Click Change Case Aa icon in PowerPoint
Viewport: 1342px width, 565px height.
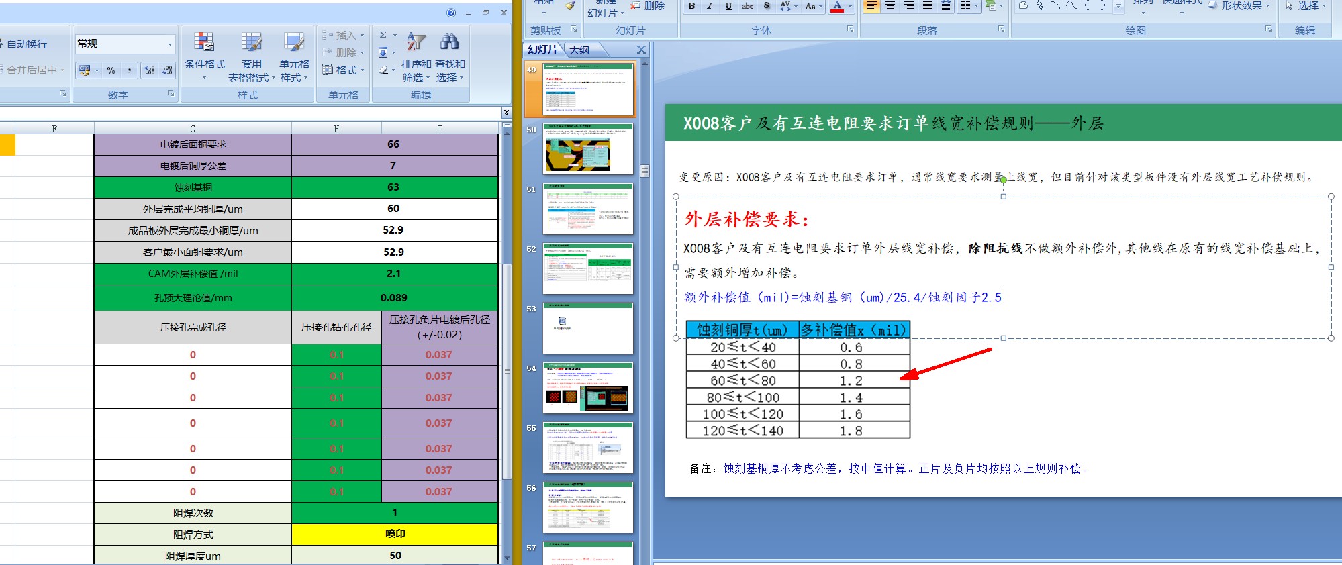pos(810,6)
